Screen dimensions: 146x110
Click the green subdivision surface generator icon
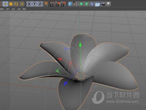coord(81,4)
